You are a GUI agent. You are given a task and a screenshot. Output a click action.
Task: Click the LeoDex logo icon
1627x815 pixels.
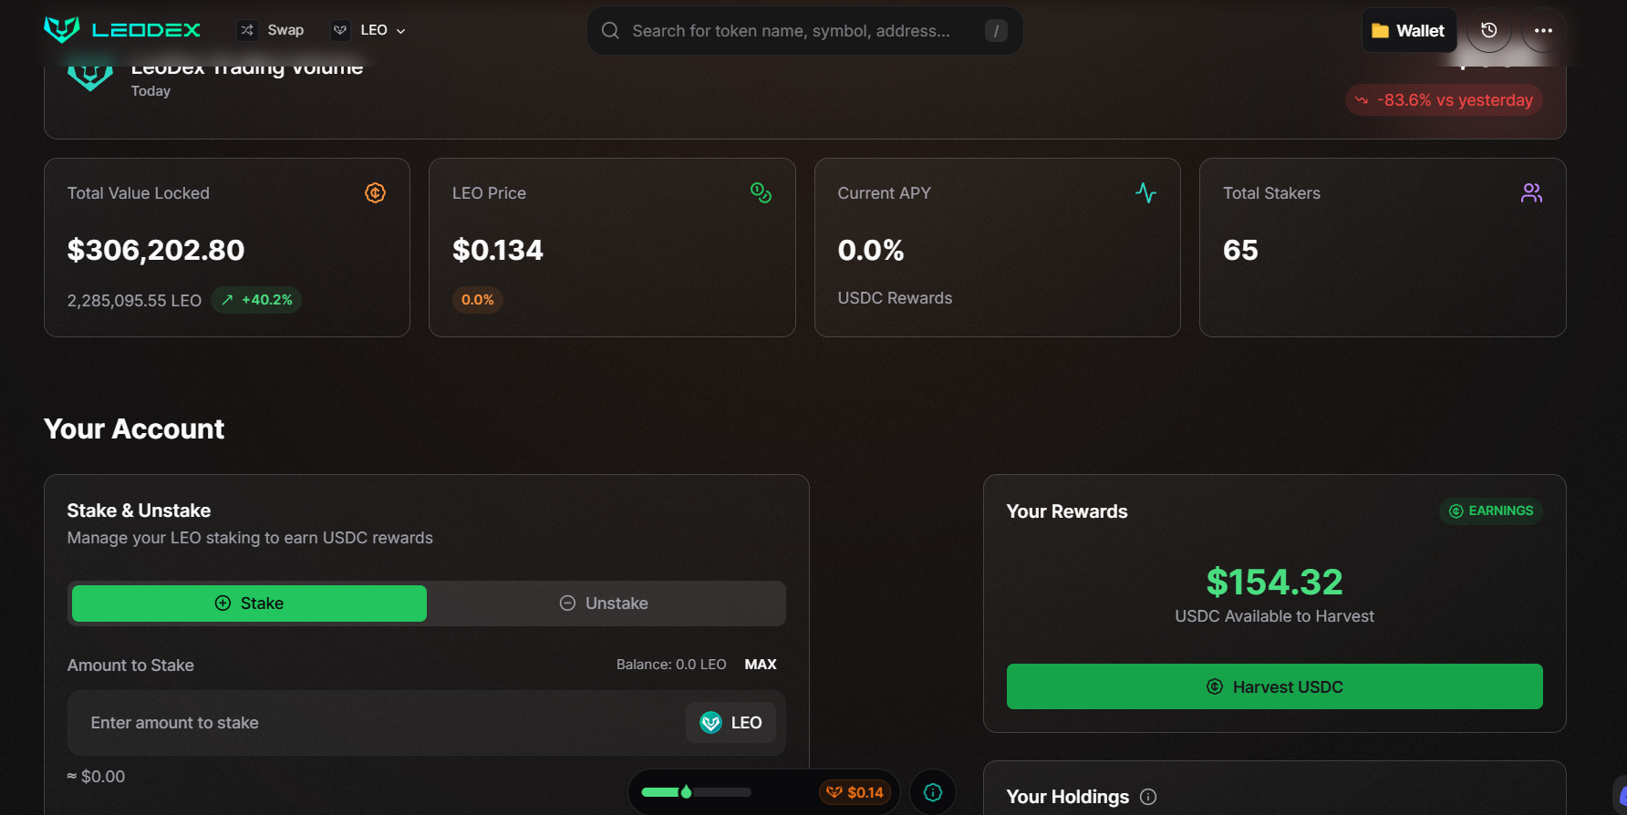(62, 30)
